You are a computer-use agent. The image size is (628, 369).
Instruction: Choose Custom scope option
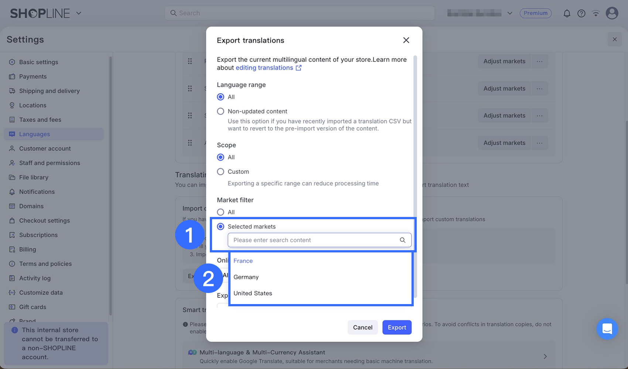[221, 172]
